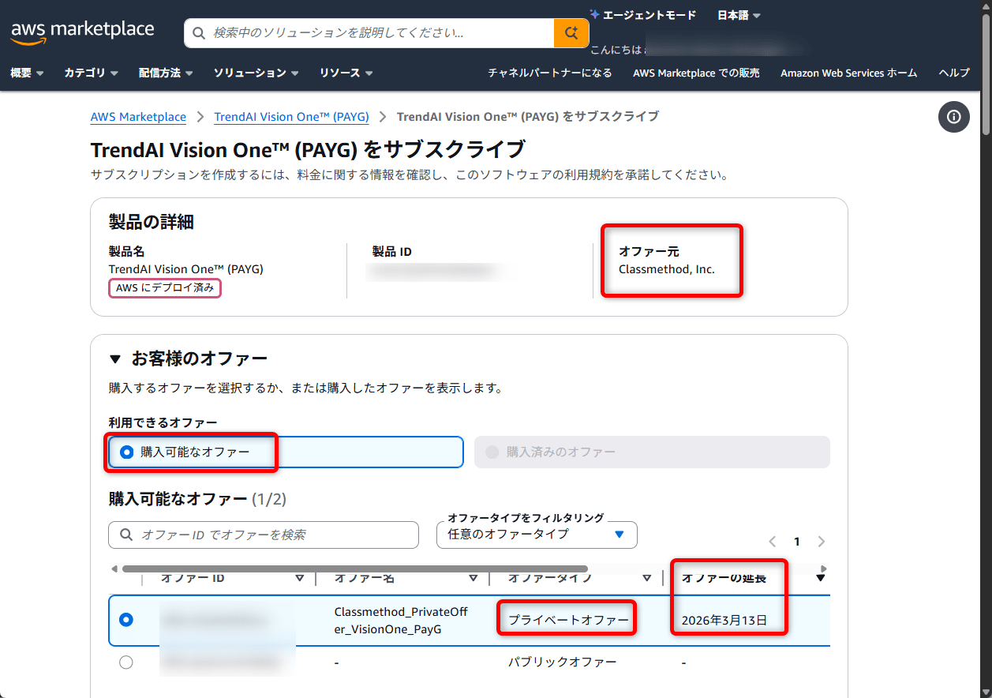Viewport: 992px width, 698px height.
Task: Open the info panel circle icon
Action: click(953, 117)
